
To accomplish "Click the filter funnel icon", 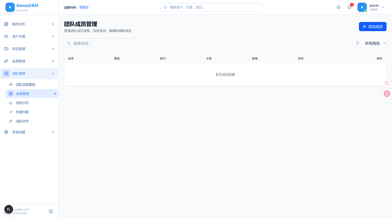I will [x=357, y=44].
